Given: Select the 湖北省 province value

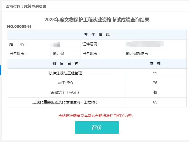Looking at the screenshot, I should (x=58, y=54).
